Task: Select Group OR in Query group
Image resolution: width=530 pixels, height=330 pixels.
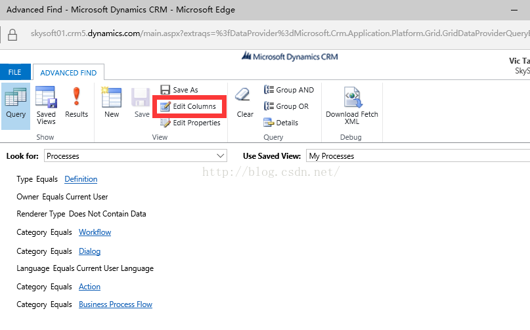Action: (286, 106)
